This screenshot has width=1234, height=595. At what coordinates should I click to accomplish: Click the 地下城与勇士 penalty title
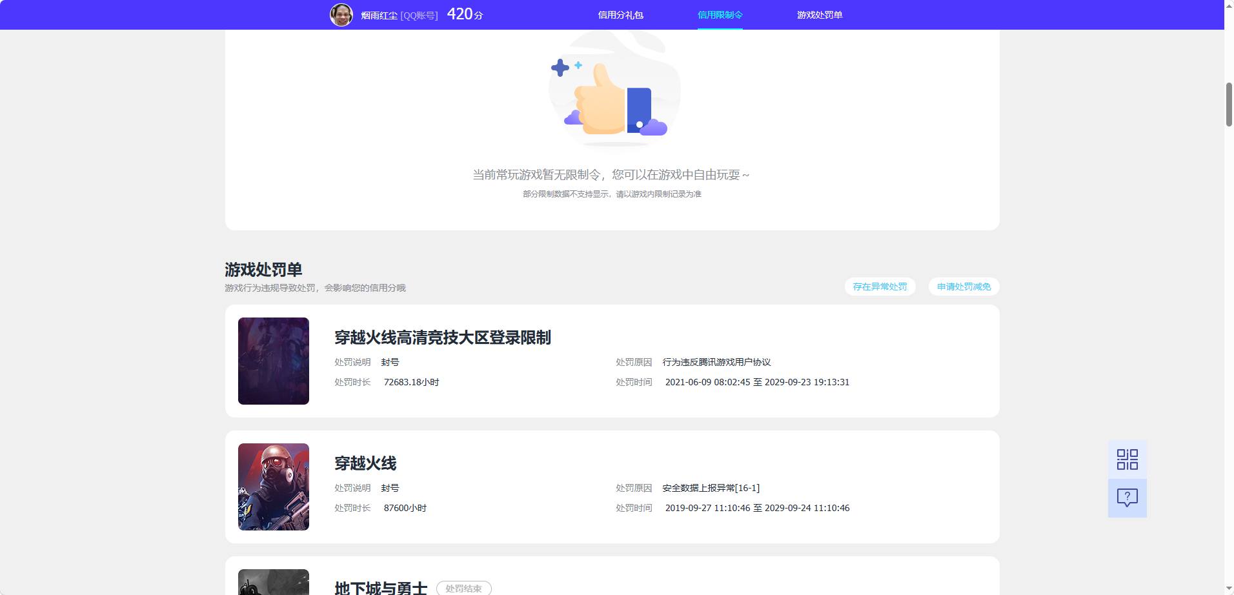click(x=381, y=588)
